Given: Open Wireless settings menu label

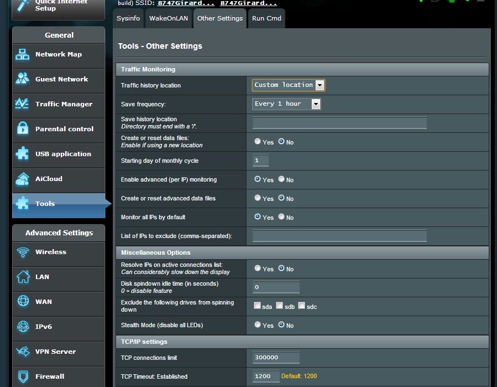Looking at the screenshot, I should 51,252.
